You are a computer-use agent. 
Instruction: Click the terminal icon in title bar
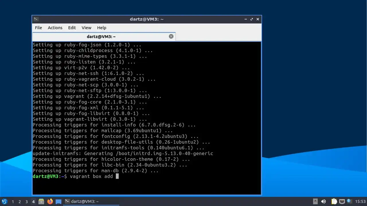click(36, 19)
